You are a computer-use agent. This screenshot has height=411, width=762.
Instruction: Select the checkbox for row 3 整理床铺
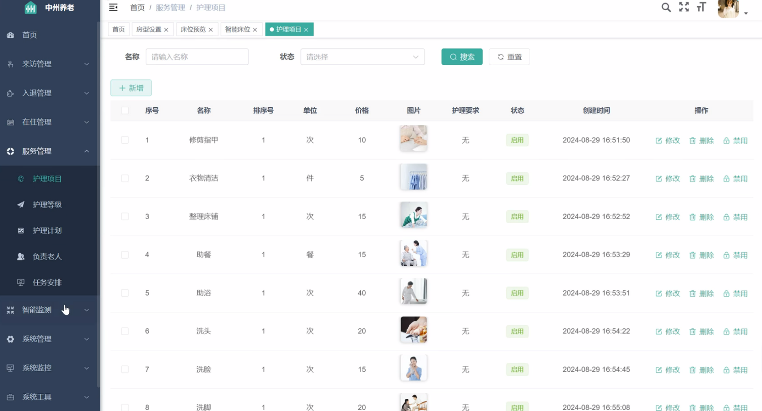125,216
